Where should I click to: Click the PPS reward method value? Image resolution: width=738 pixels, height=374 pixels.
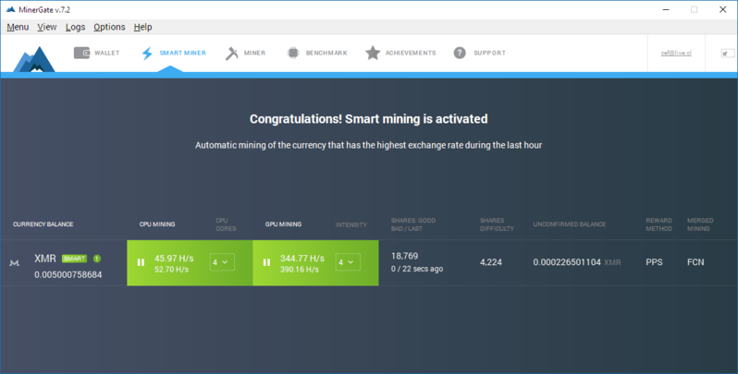click(x=654, y=262)
